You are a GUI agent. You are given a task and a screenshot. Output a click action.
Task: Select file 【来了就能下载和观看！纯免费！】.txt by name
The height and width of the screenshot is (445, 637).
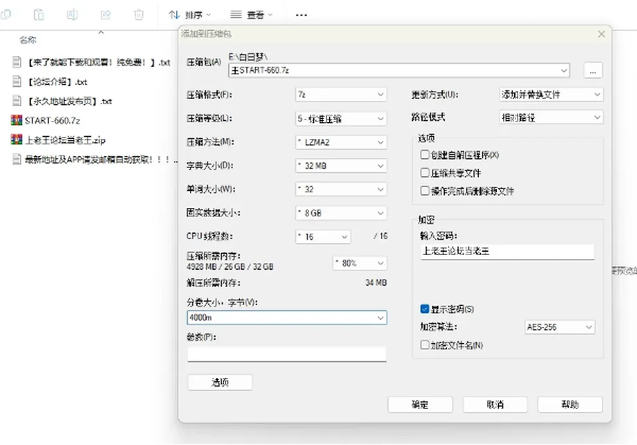coord(98,62)
